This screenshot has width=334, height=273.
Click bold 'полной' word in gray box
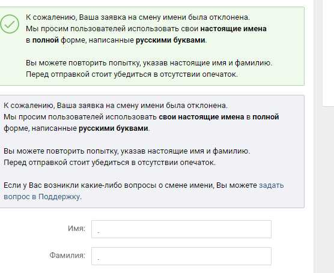266,117
